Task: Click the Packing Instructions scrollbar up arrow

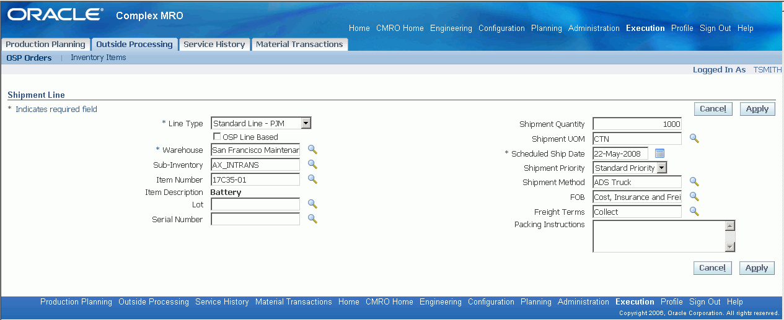Action: (x=730, y=226)
